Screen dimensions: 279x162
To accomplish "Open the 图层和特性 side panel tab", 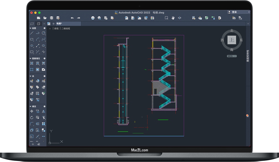I will (248, 56).
